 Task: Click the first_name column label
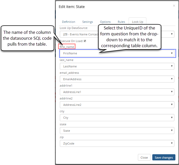click(67, 47)
